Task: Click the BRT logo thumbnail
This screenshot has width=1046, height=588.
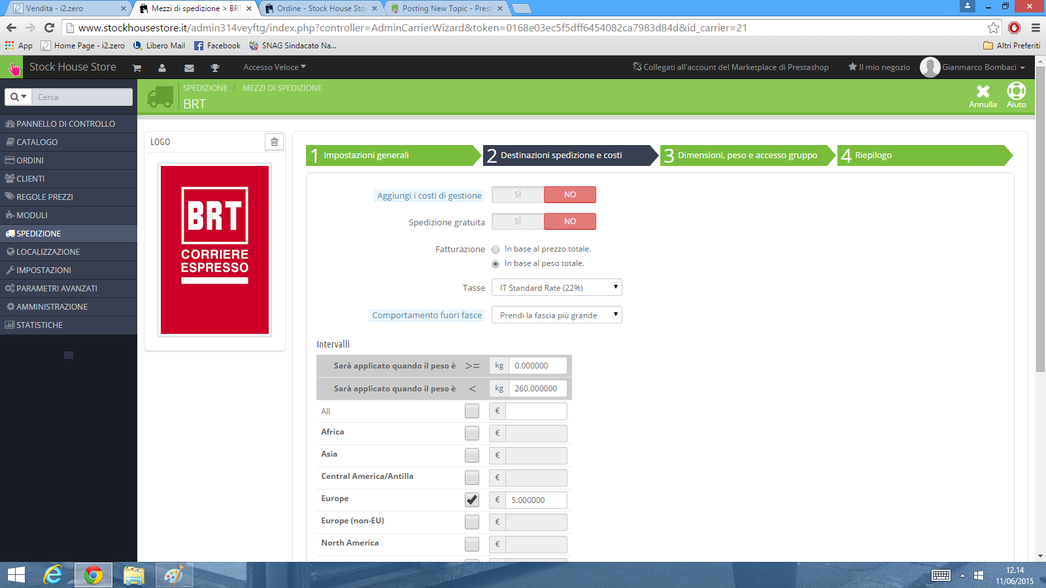Action: click(x=214, y=250)
